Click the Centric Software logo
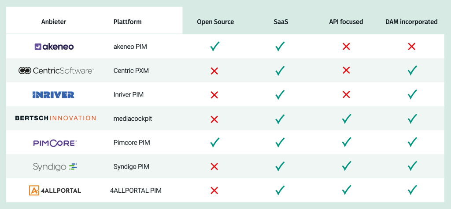The width and height of the screenshot is (451, 209). point(56,71)
